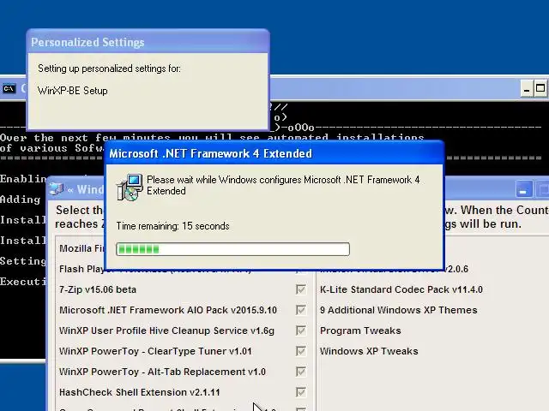Image resolution: width=549 pixels, height=411 pixels.
Task: Click Microsoft .NET Framework 4 Extended title bar
Action: [x=274, y=153]
